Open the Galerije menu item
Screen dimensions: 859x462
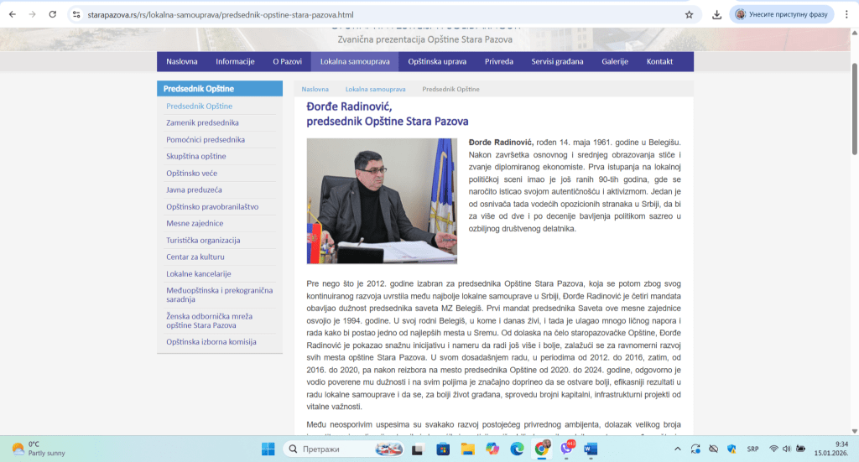(x=615, y=61)
